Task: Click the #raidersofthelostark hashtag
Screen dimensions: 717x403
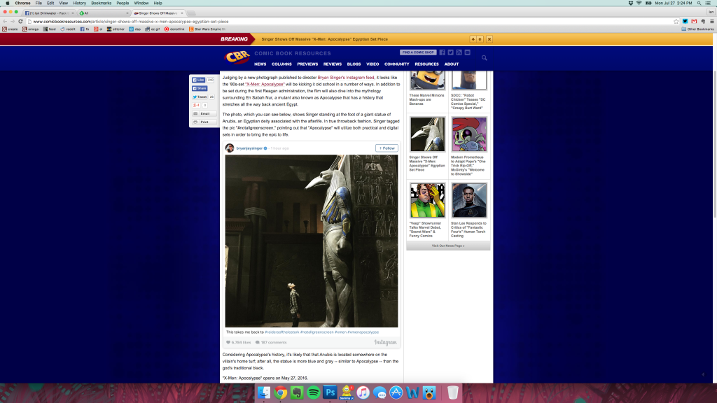Action: pos(282,332)
